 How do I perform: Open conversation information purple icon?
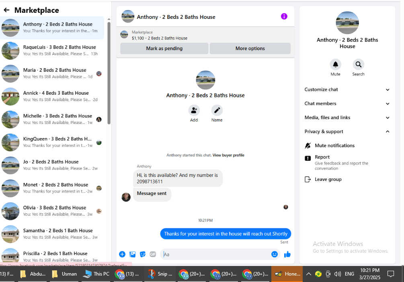pyautogui.click(x=284, y=16)
